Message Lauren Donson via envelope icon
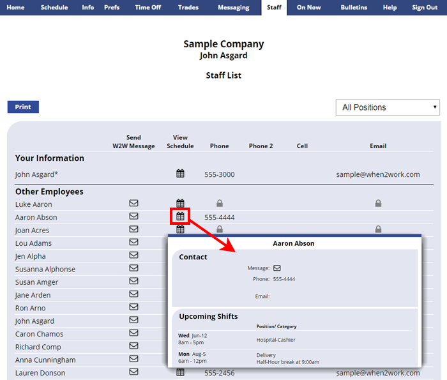 coord(133,372)
